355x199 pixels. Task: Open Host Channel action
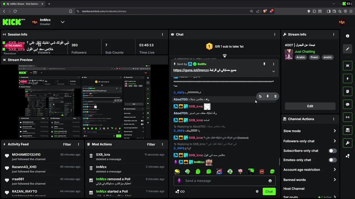[x=294, y=189]
